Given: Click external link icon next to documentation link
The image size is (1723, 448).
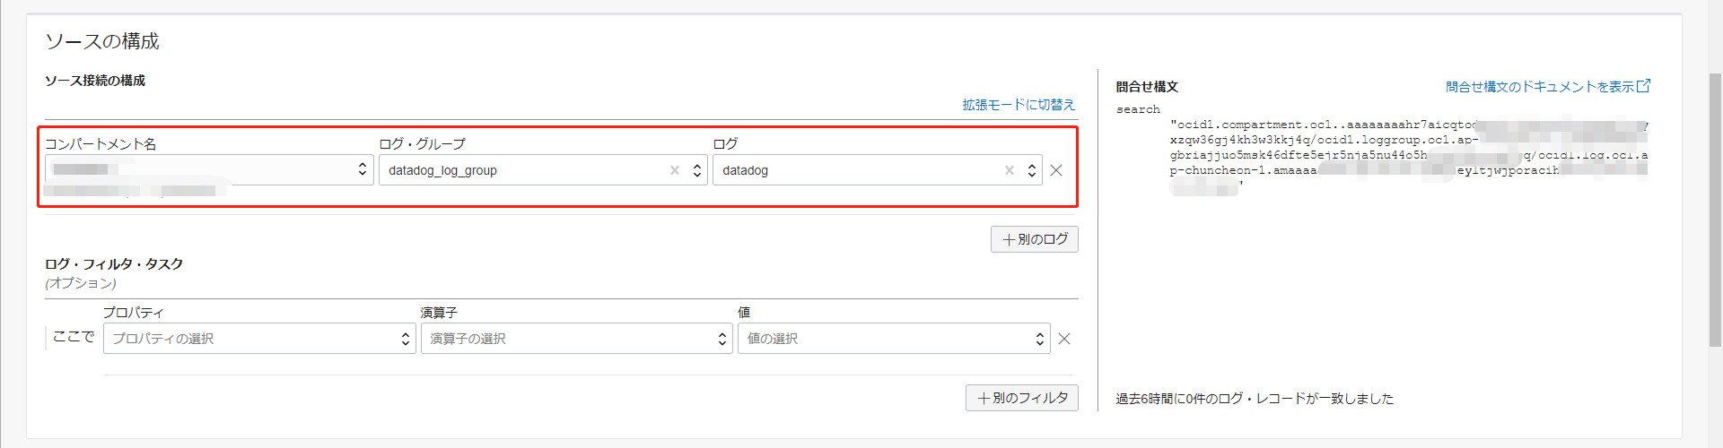Looking at the screenshot, I should [1644, 86].
